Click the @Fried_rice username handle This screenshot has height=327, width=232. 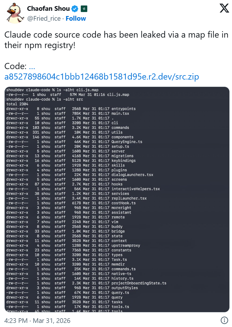pos(44,18)
